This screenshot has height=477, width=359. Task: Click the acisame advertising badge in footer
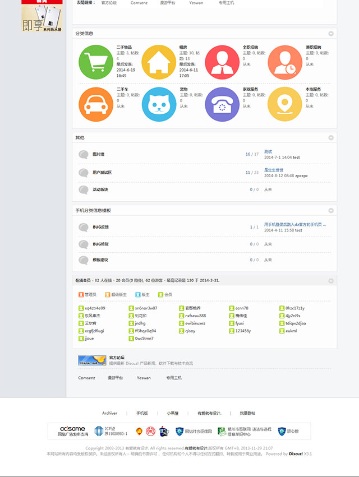tap(73, 431)
